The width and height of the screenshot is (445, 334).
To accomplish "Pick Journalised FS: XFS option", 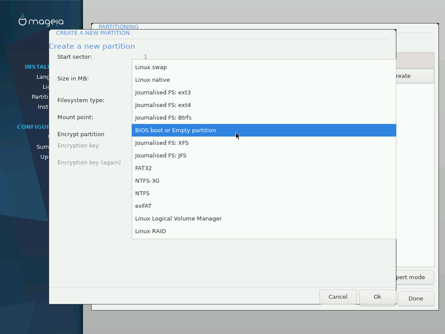I will (x=161, y=143).
